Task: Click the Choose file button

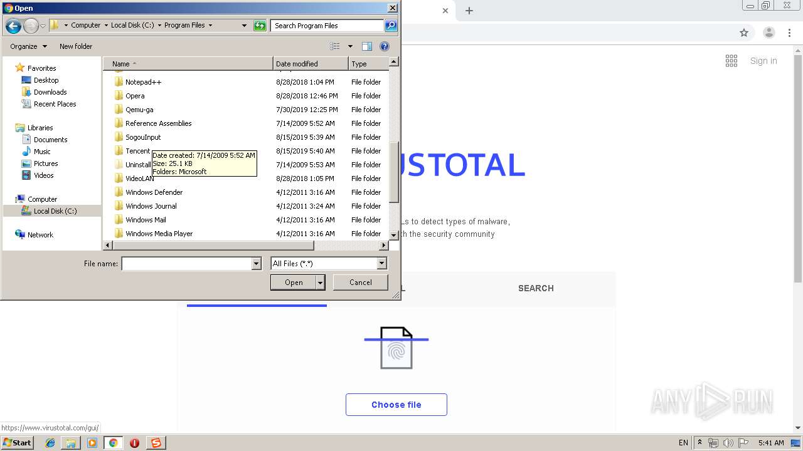Action: (x=396, y=405)
